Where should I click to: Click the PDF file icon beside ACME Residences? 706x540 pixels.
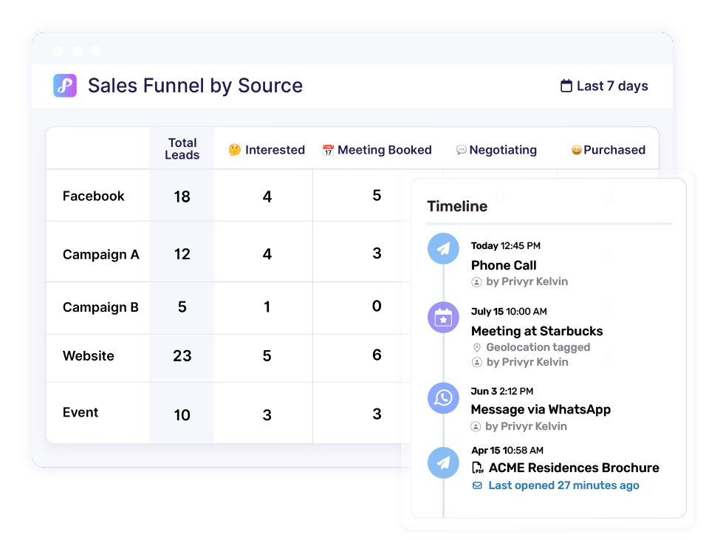[477, 468]
